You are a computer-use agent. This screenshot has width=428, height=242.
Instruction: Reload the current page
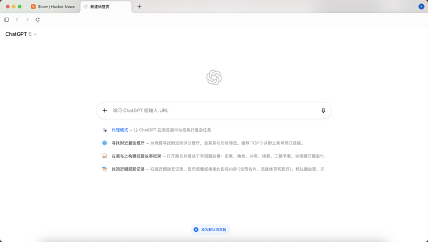[38, 19]
